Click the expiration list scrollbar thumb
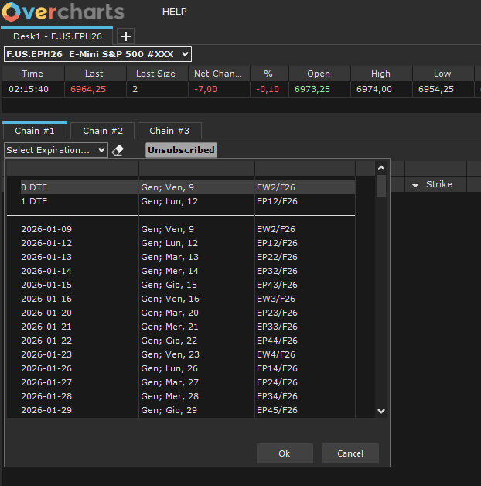This screenshot has height=486, width=481. (380, 186)
